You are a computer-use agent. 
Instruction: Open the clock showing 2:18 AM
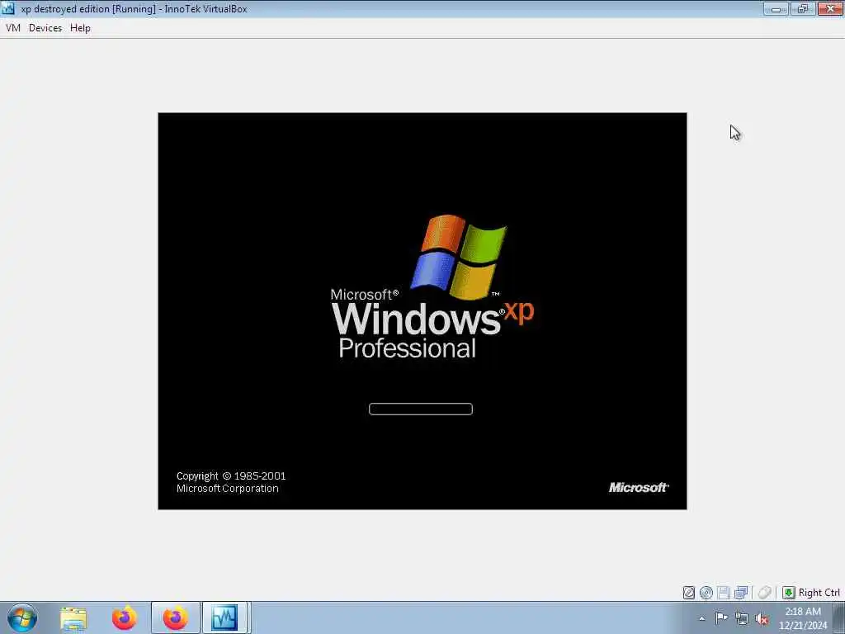click(x=803, y=618)
